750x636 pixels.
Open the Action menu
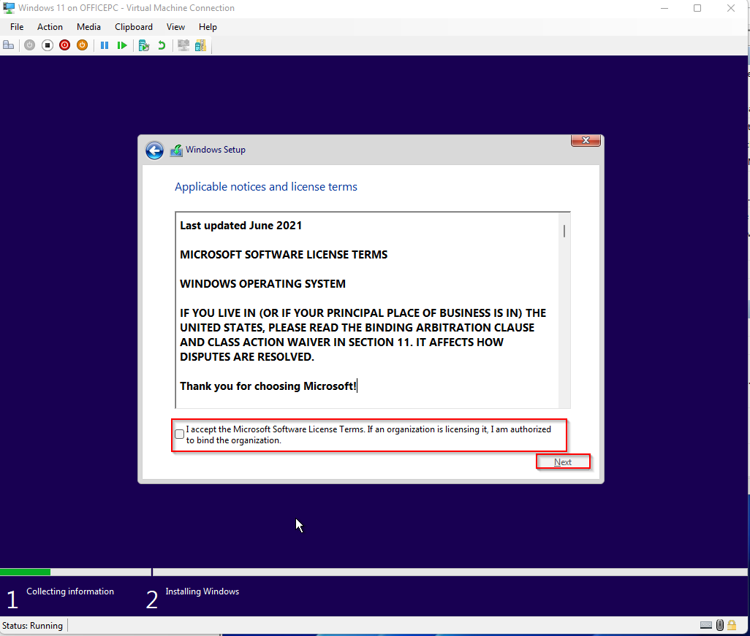point(50,26)
